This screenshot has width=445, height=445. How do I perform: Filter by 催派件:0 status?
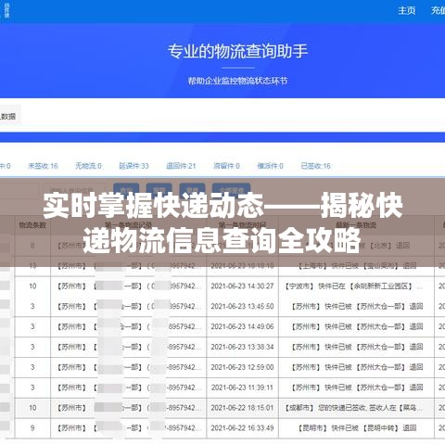[x=270, y=166]
